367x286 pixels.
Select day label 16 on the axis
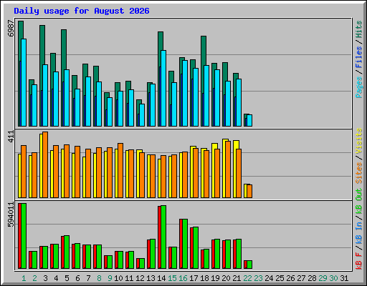click(x=183, y=278)
